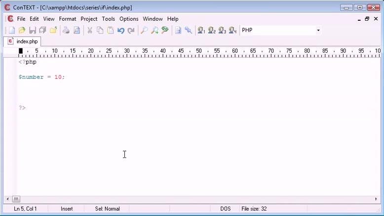Cut selection with the scissors icon
Viewport: 384px width, 216px height.
(x=90, y=31)
